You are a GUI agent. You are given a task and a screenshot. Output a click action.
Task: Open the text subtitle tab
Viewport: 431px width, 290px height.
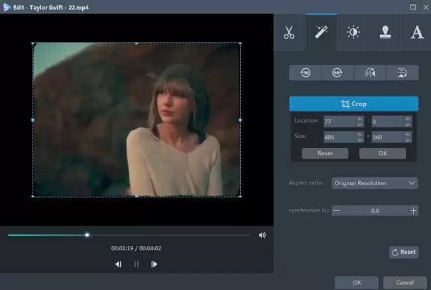coord(416,33)
